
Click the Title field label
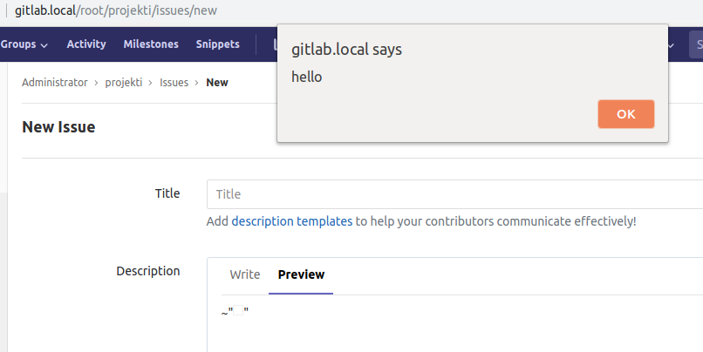coord(167,193)
